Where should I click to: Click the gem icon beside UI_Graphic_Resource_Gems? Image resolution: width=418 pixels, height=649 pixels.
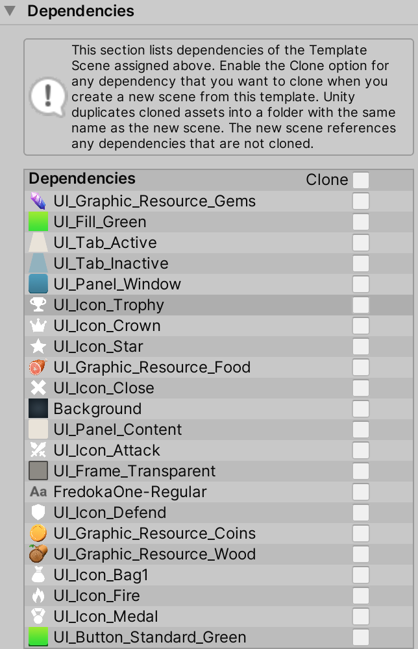(x=38, y=201)
